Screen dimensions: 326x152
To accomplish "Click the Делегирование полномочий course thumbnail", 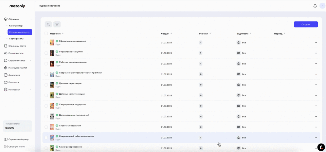I will (52, 116).
